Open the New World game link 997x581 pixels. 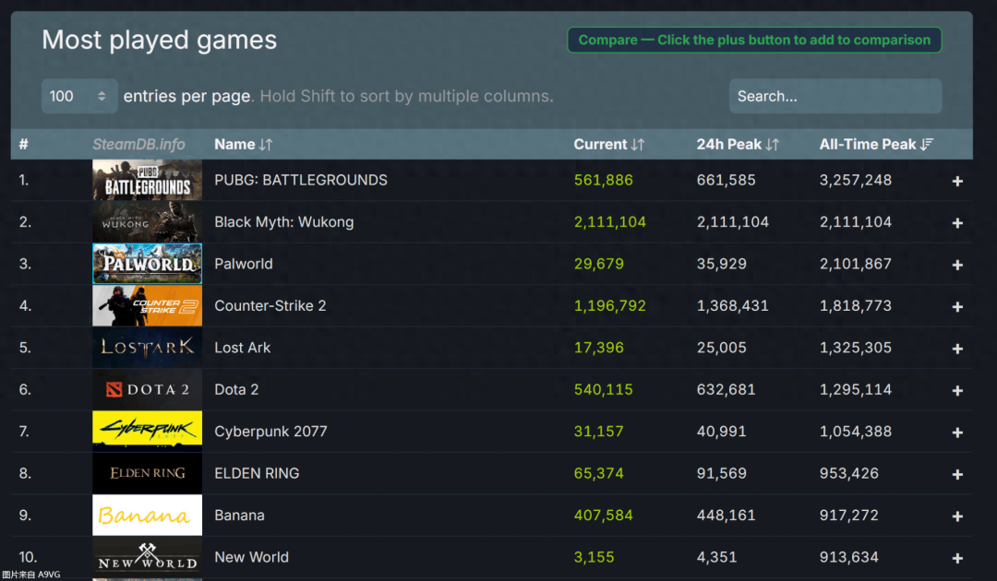tap(251, 557)
